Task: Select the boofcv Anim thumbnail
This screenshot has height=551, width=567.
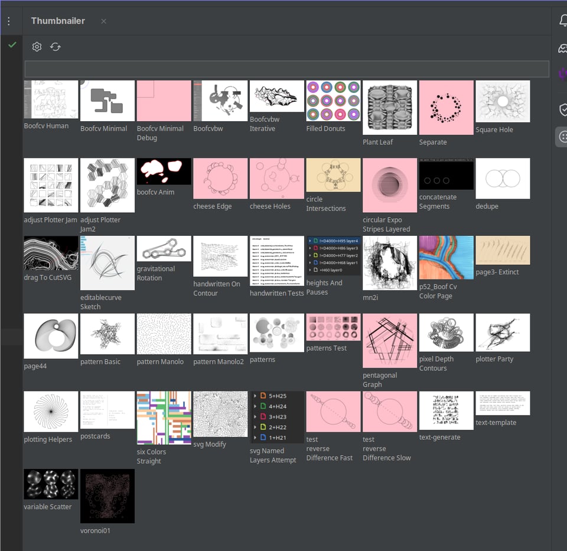Action: pos(164,171)
